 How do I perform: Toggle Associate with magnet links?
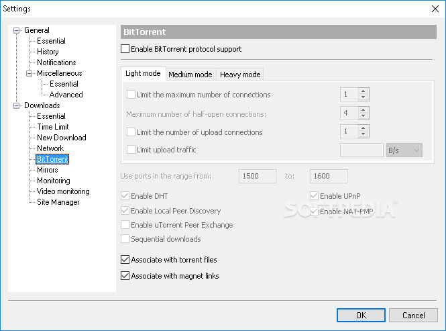click(125, 276)
